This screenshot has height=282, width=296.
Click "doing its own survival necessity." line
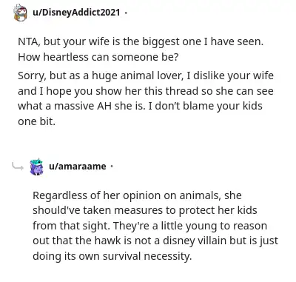click(x=112, y=256)
